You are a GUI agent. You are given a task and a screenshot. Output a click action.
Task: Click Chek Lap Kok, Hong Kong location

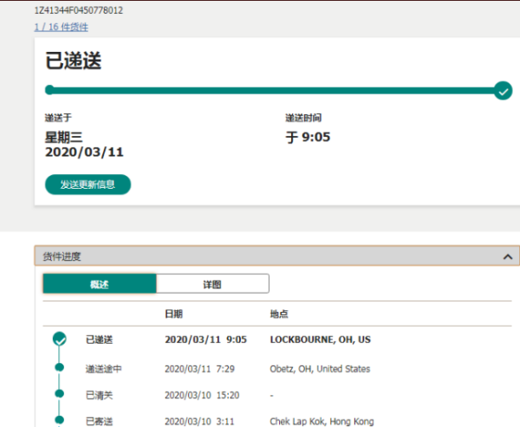click(x=322, y=421)
